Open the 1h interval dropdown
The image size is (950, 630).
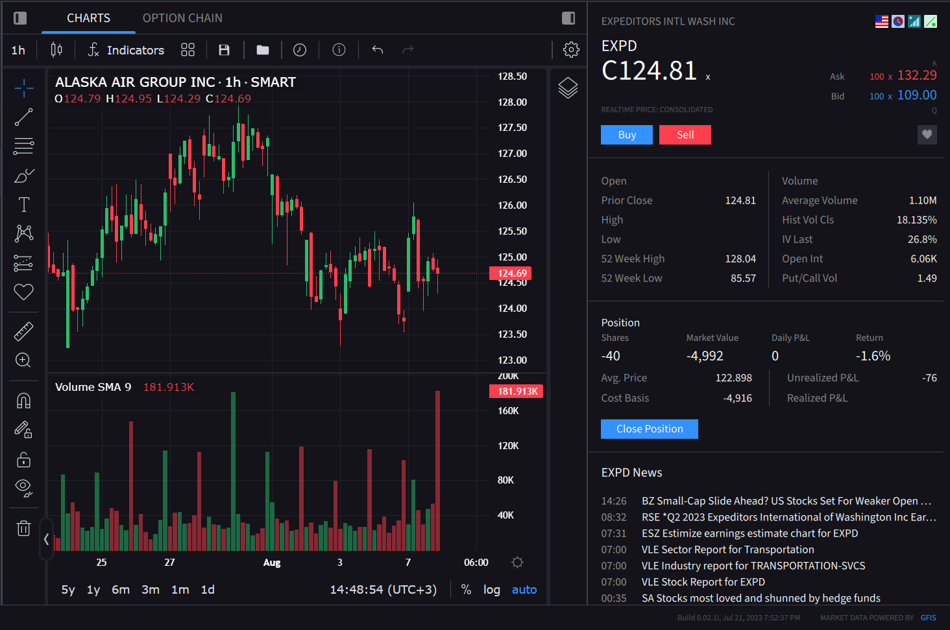18,50
